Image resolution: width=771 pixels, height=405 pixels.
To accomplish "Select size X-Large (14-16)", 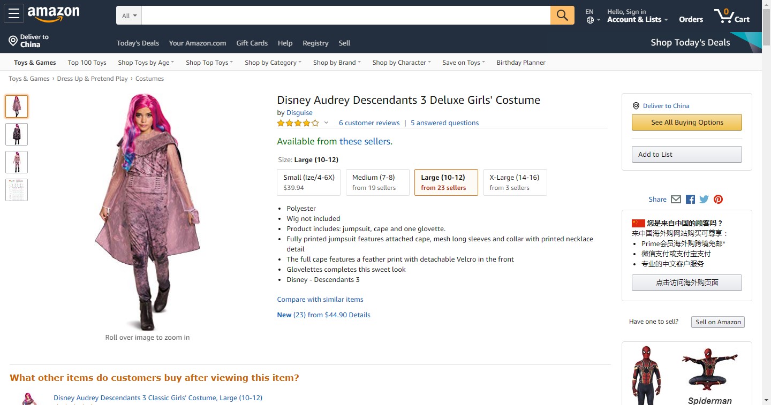I will [515, 182].
